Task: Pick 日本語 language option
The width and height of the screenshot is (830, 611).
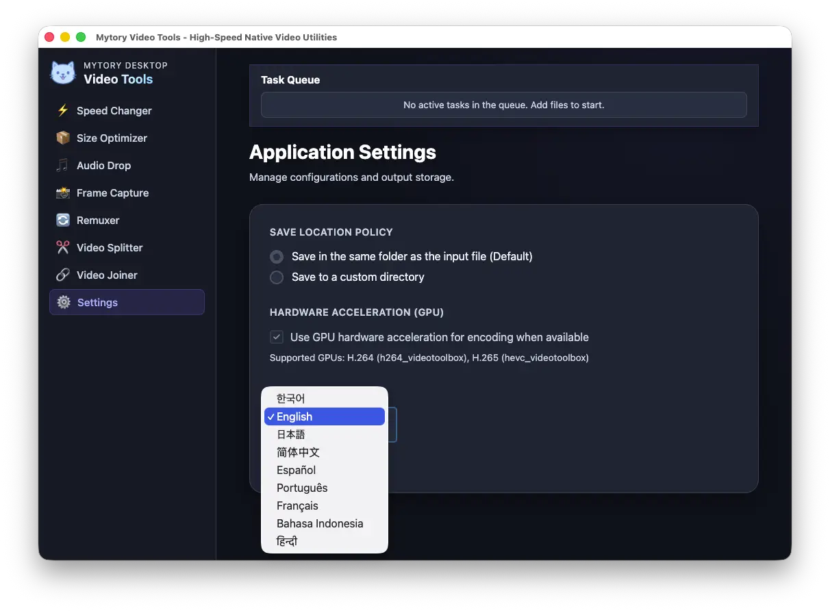Action: point(325,434)
